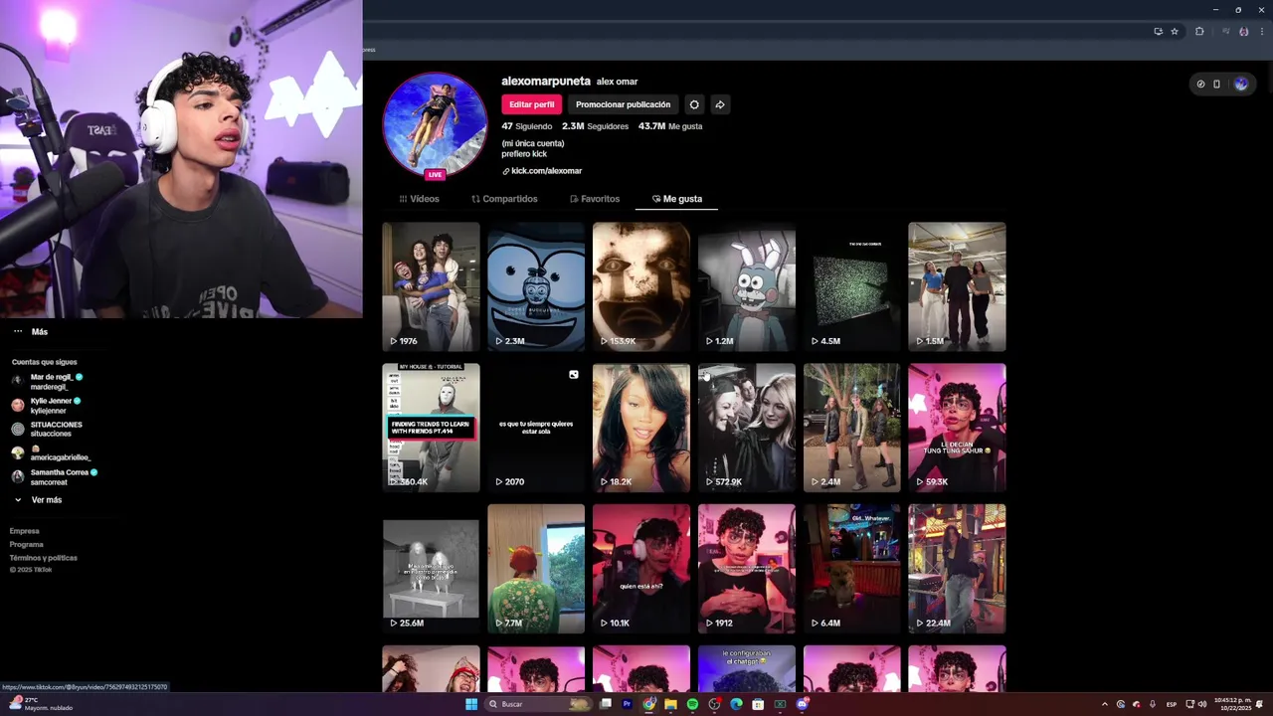Bookmark this page with the star icon
This screenshot has width=1273, height=716.
1175,32
